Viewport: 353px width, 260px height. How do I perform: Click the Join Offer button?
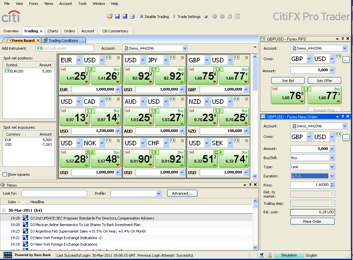324,81
